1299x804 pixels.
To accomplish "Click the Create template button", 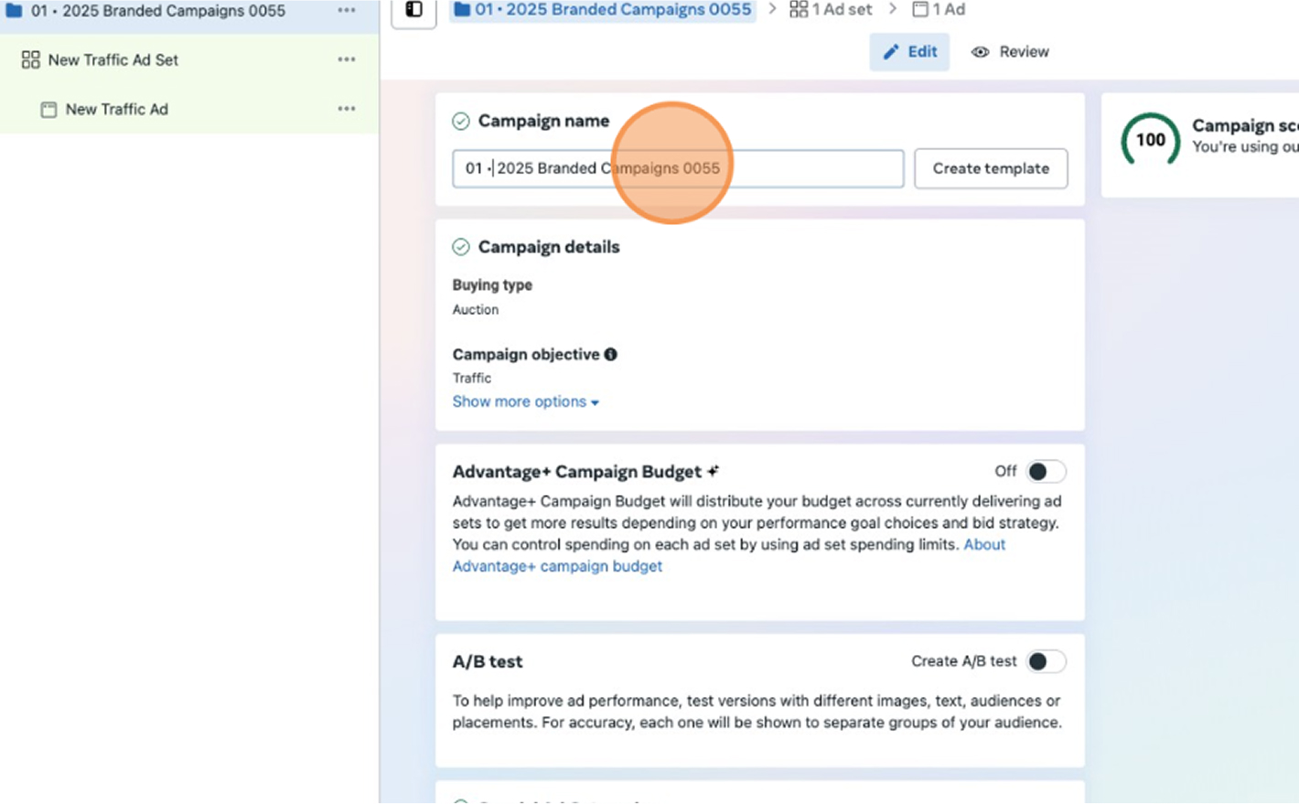I will coord(991,168).
